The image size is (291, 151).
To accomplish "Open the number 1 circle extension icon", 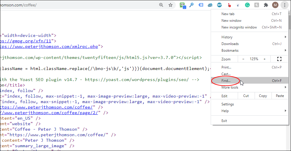I will (x=238, y=6).
